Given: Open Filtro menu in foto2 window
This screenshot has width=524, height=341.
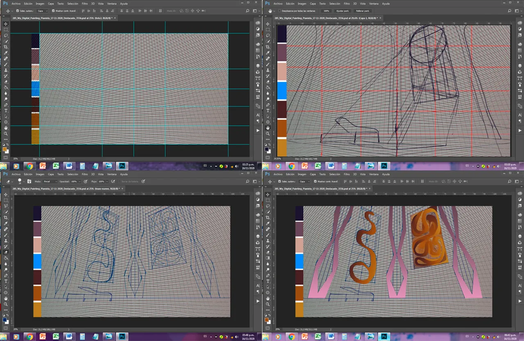Looking at the screenshot, I should tap(85, 4).
